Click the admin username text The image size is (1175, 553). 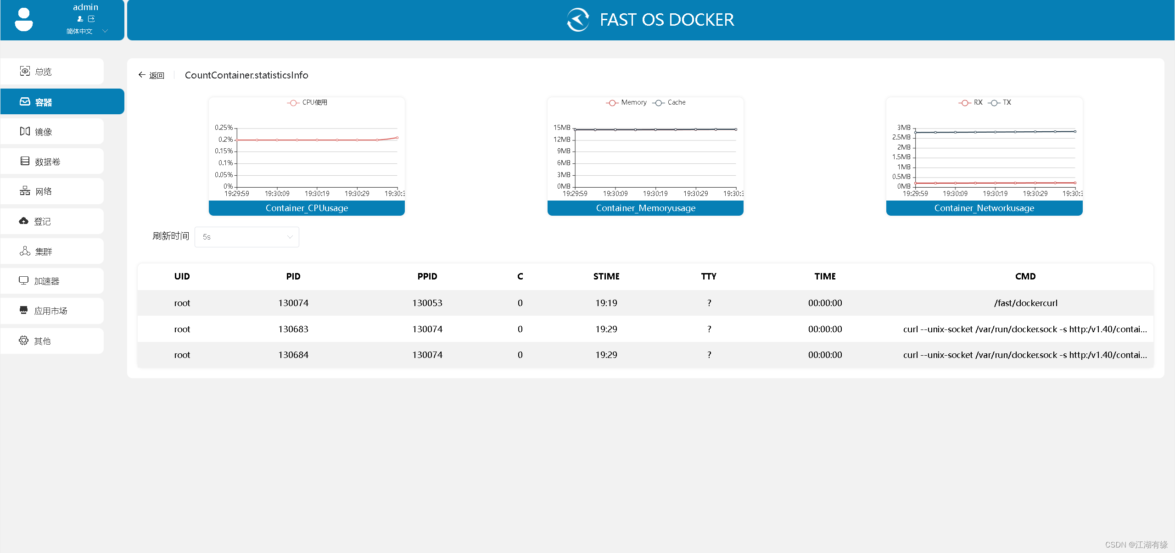[85, 7]
